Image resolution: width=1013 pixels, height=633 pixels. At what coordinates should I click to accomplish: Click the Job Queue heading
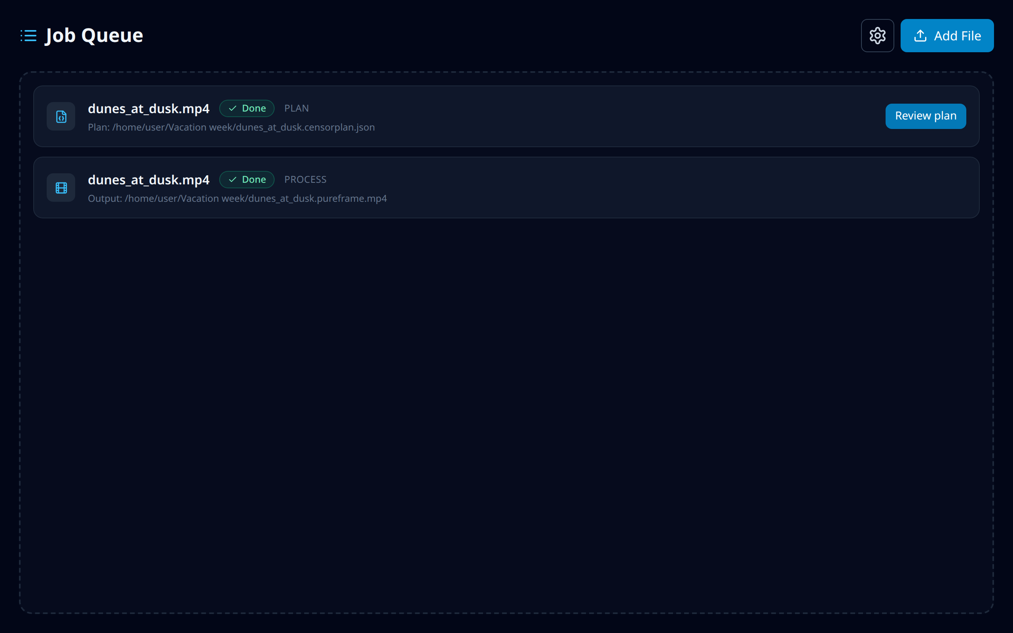pyautogui.click(x=94, y=36)
